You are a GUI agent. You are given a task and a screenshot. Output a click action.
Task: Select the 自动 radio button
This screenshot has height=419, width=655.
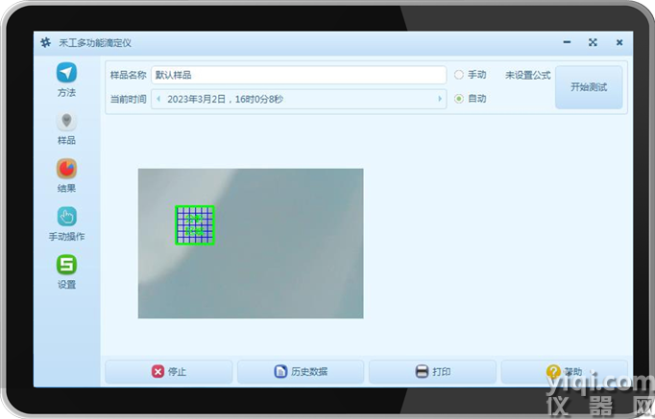click(x=459, y=99)
